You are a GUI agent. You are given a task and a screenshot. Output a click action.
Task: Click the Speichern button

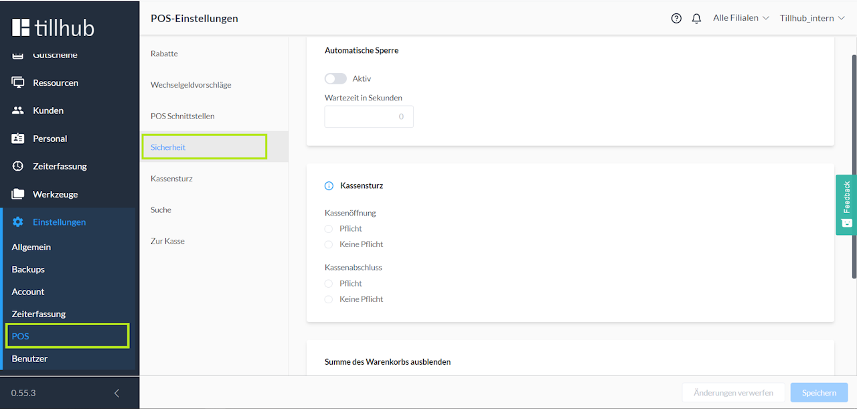(x=819, y=393)
